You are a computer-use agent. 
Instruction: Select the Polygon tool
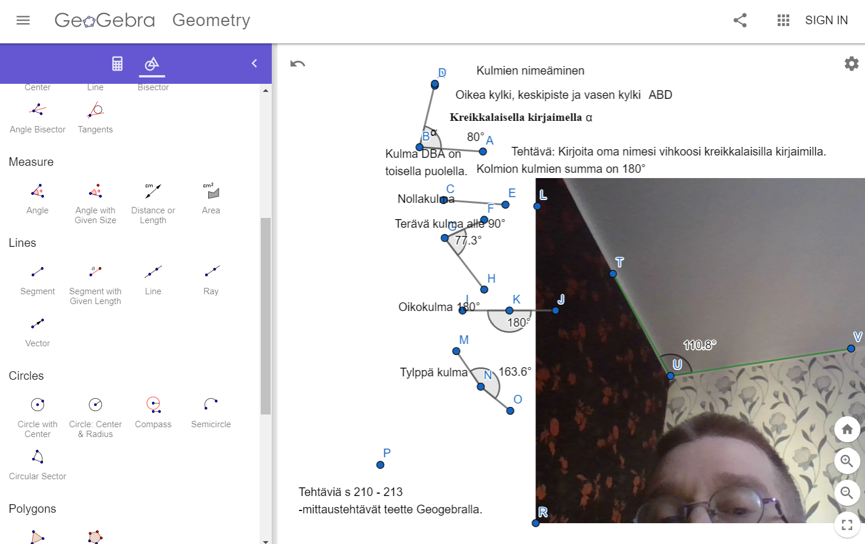tap(38, 537)
